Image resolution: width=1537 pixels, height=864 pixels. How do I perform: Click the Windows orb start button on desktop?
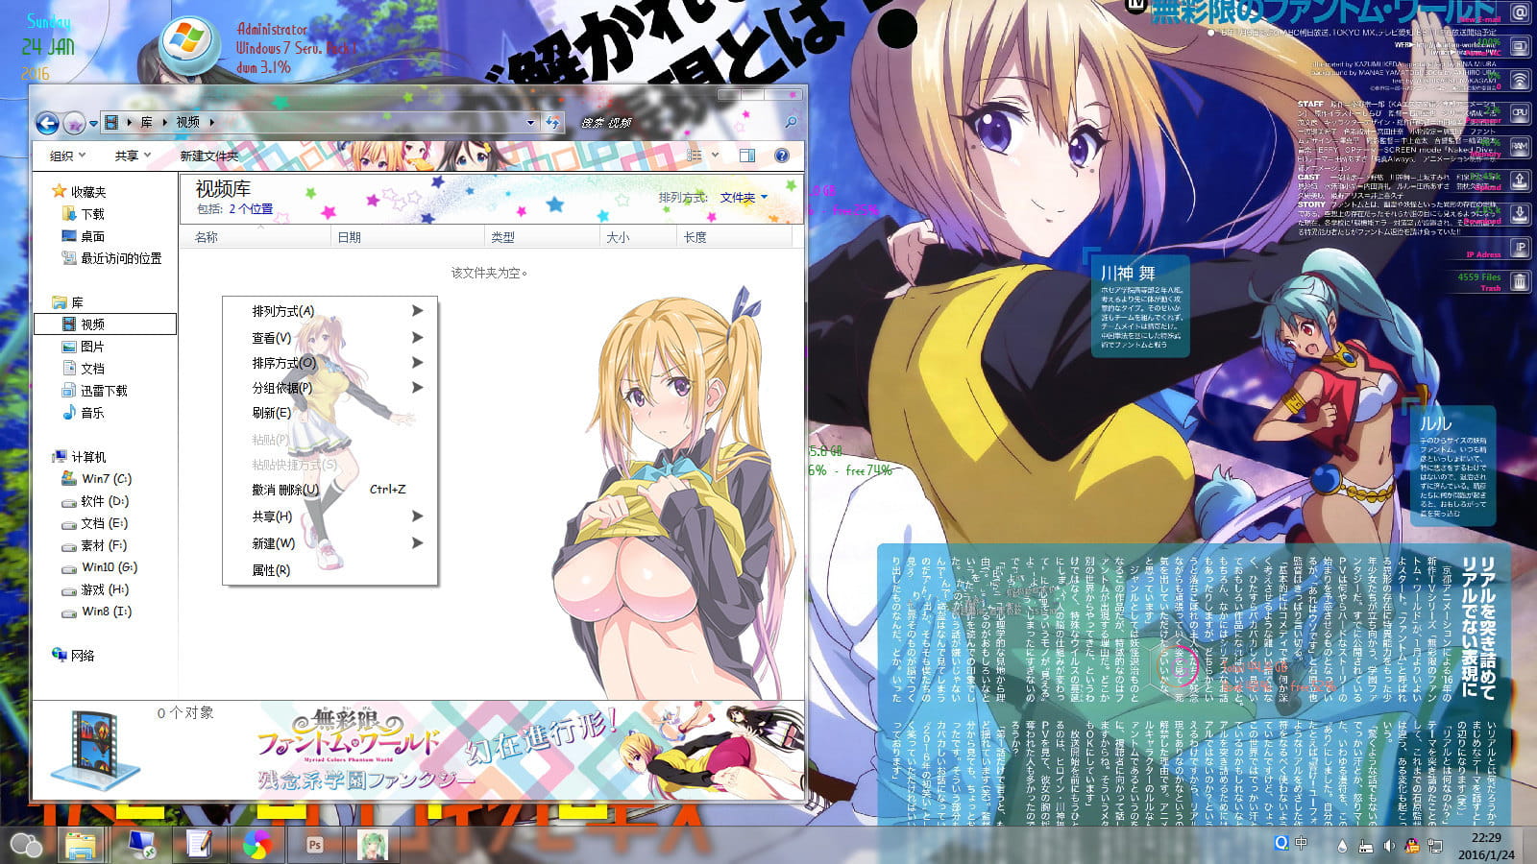[188, 42]
